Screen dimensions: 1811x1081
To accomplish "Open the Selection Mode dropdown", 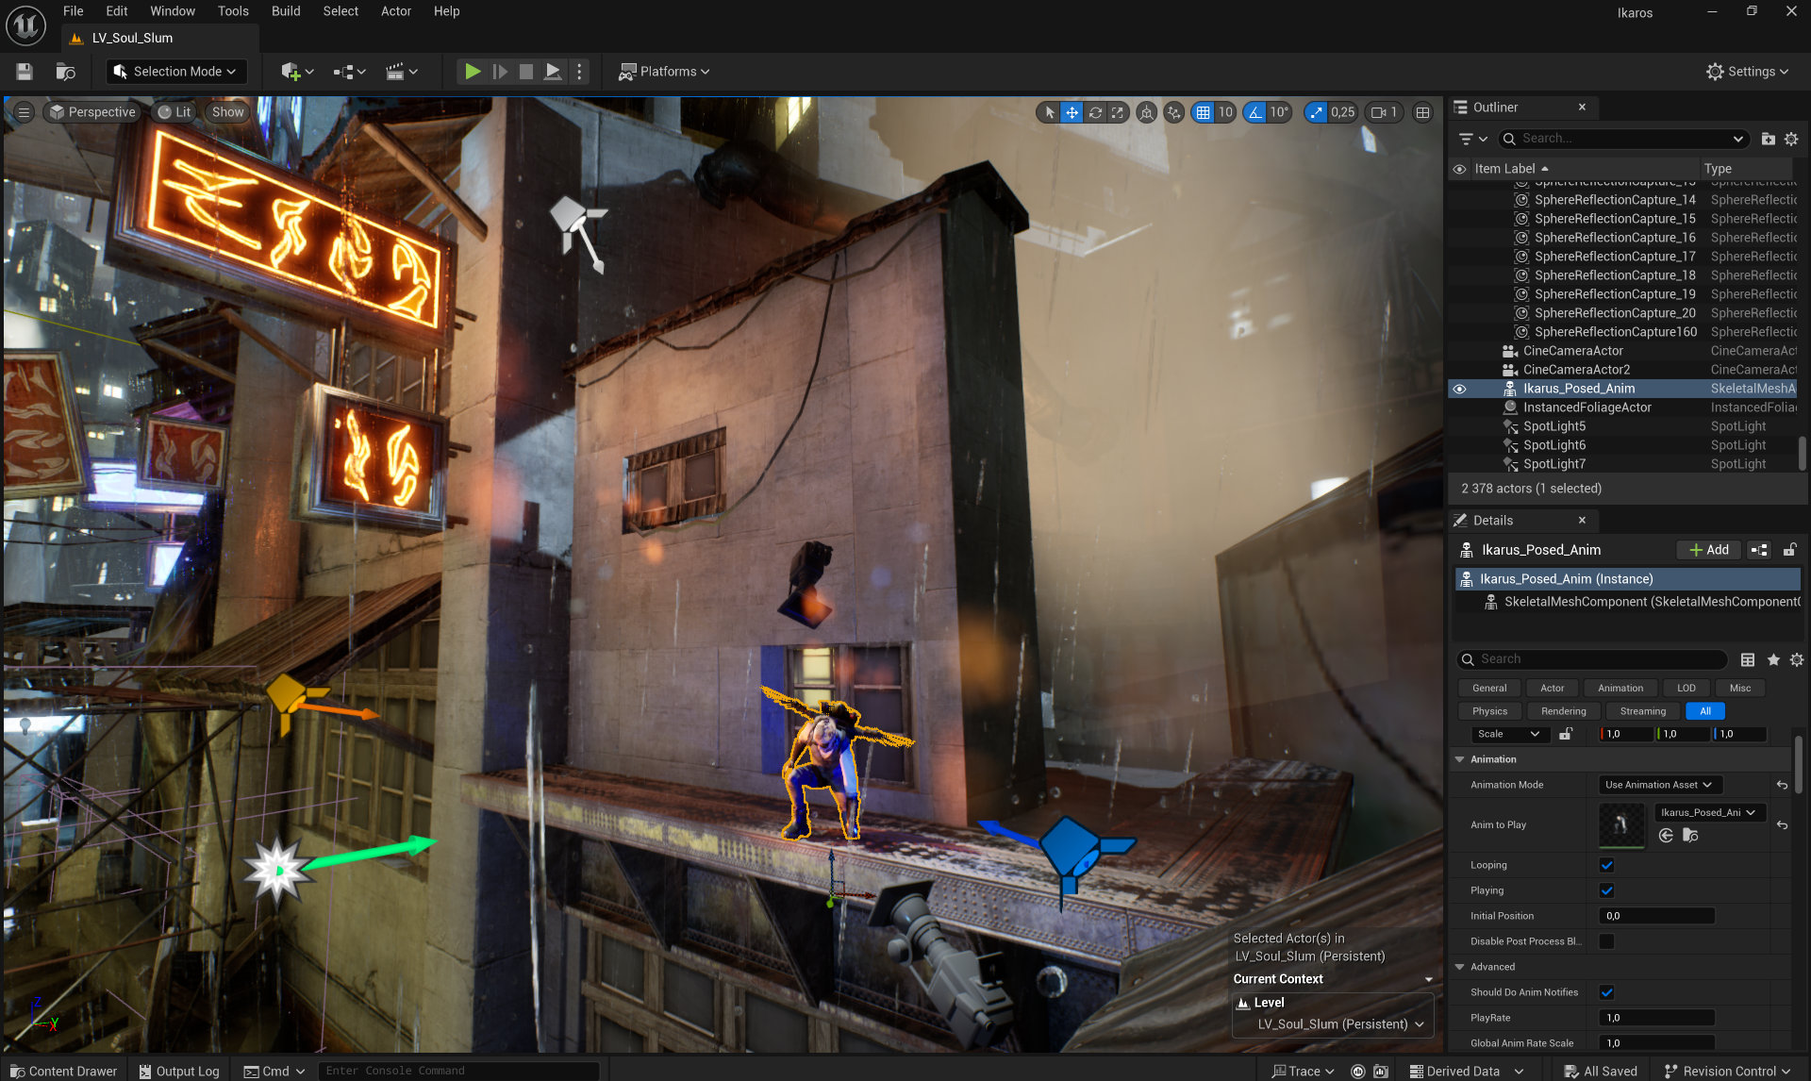I will (x=176, y=72).
